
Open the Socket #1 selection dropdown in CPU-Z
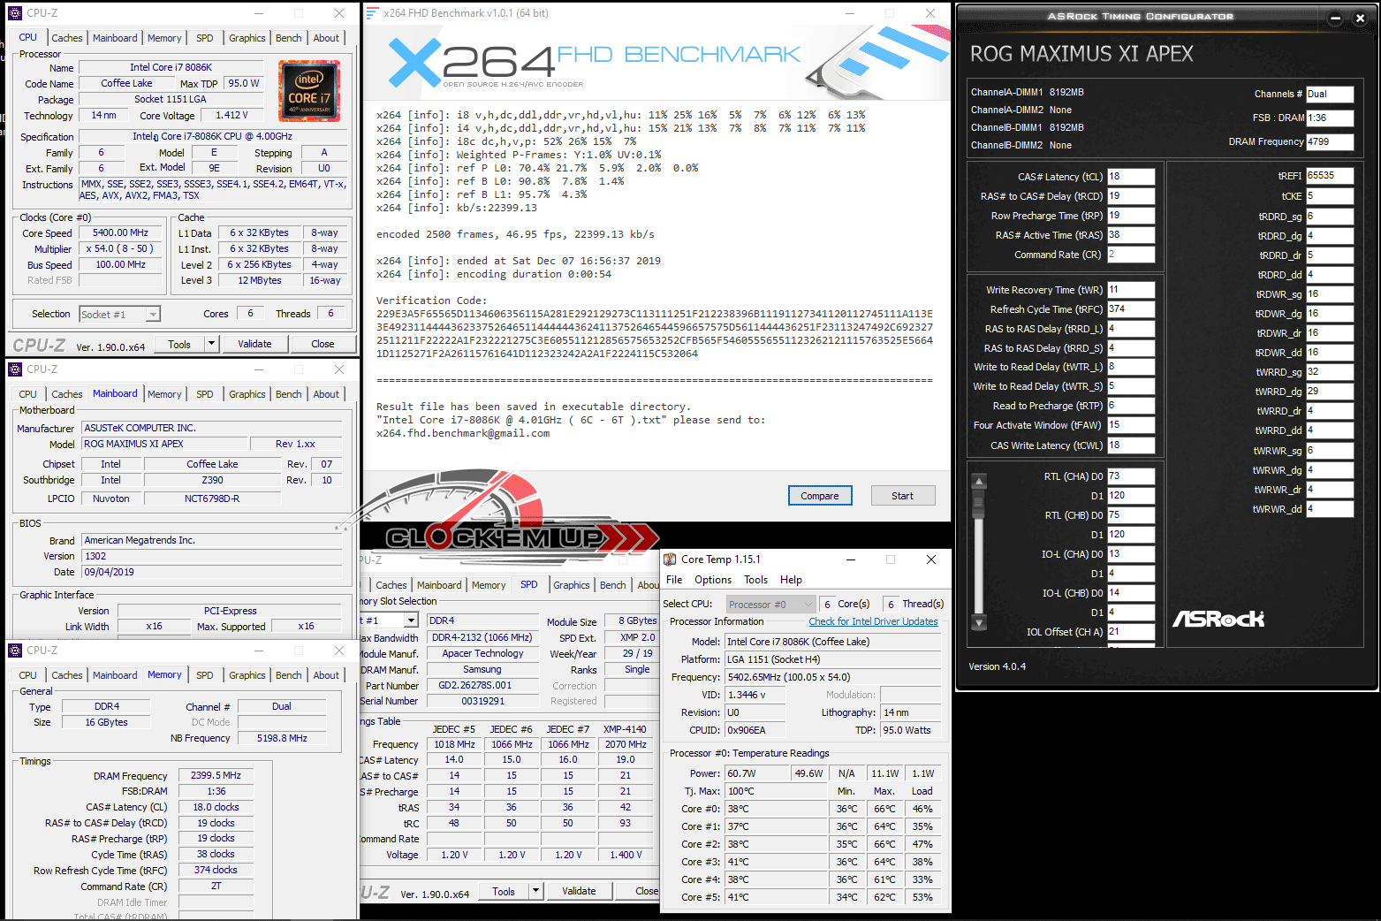[x=153, y=315]
